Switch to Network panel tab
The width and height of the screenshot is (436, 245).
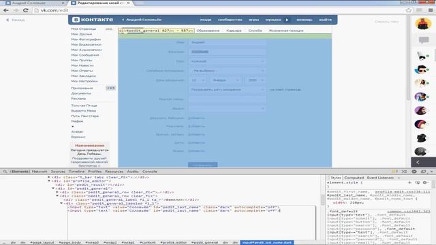pyautogui.click(x=40, y=171)
